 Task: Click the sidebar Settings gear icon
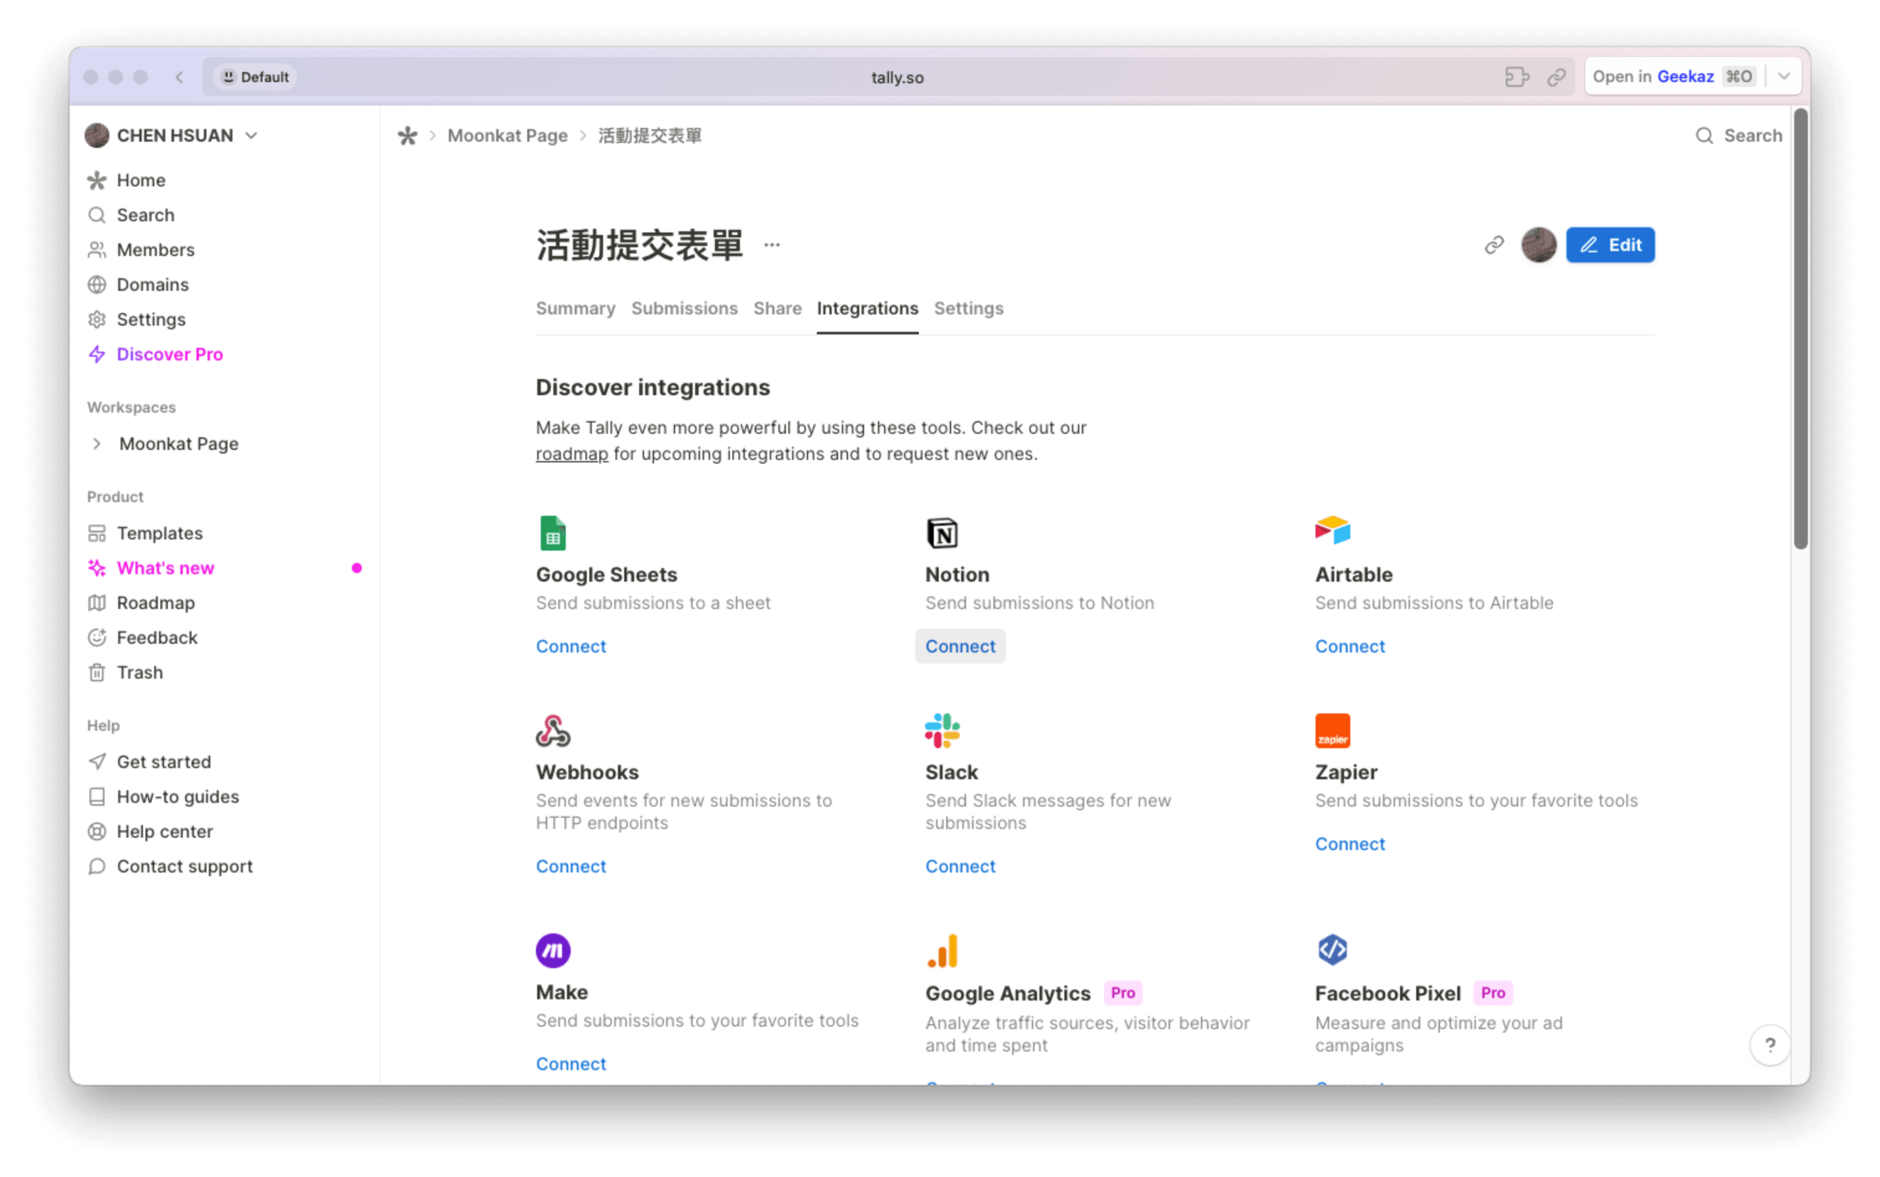coord(96,320)
